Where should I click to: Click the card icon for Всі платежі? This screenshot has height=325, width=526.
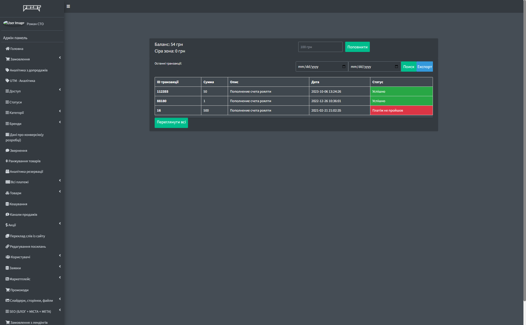8,182
